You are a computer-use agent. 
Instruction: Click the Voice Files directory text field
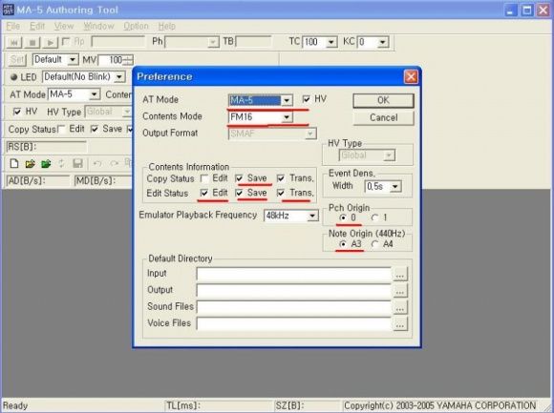tap(294, 324)
